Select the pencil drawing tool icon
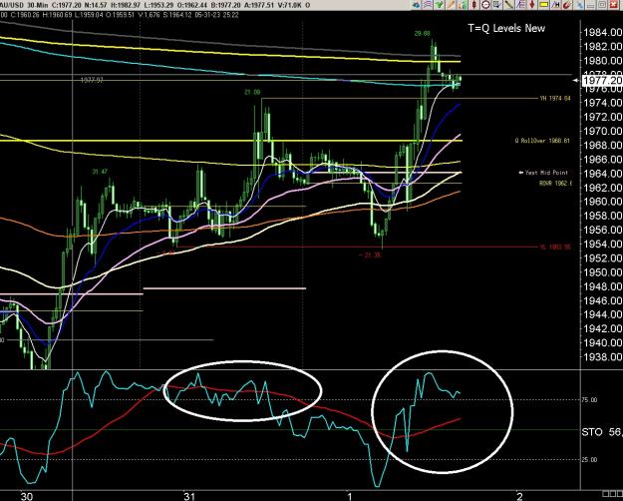Viewport: 623px width, 501px height. coord(451,5)
